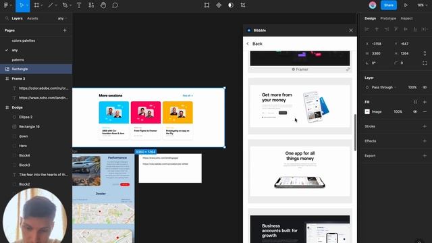Click the link icon beside the Framer caption
The image size is (432, 243).
click(x=348, y=70)
